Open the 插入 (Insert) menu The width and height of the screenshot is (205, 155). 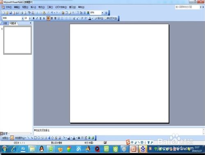pos(33,7)
